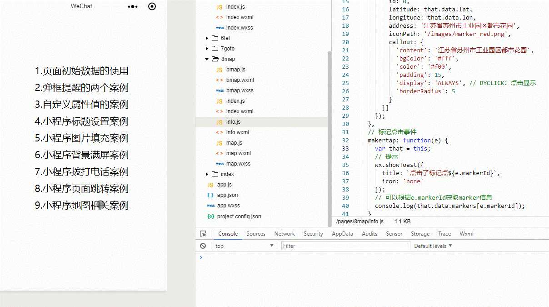Open the AppData tab
Screen dimensions: 549x307
pyautogui.click(x=343, y=234)
